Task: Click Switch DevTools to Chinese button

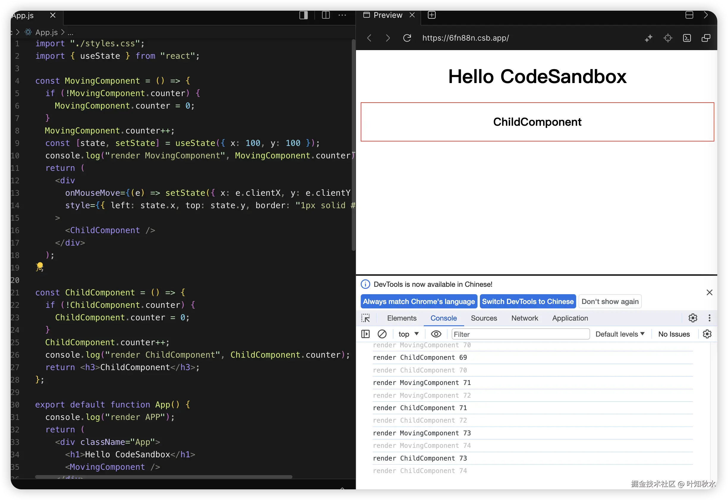Action: click(x=527, y=301)
